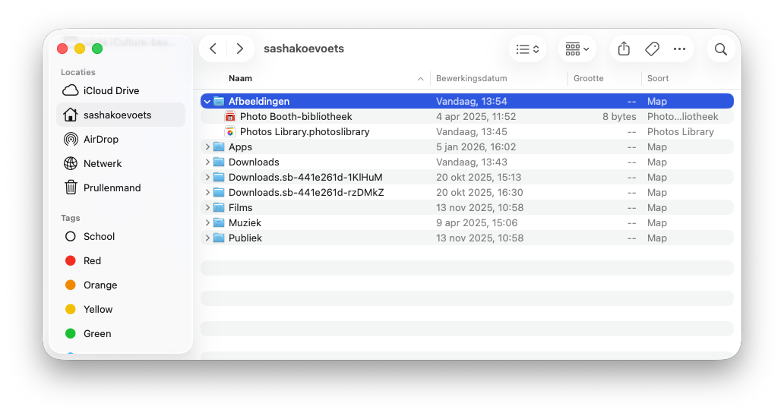
Task: Open the Tags toolbar icon
Action: (652, 49)
